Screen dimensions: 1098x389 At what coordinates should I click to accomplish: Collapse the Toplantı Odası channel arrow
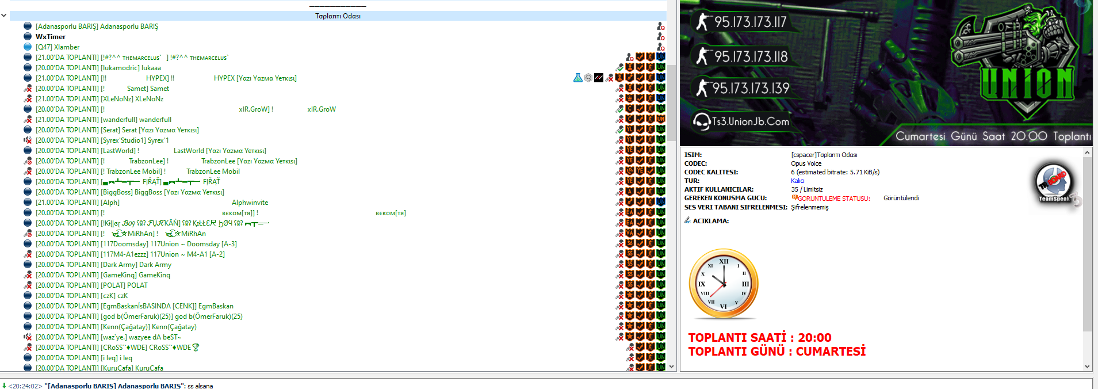click(4, 16)
